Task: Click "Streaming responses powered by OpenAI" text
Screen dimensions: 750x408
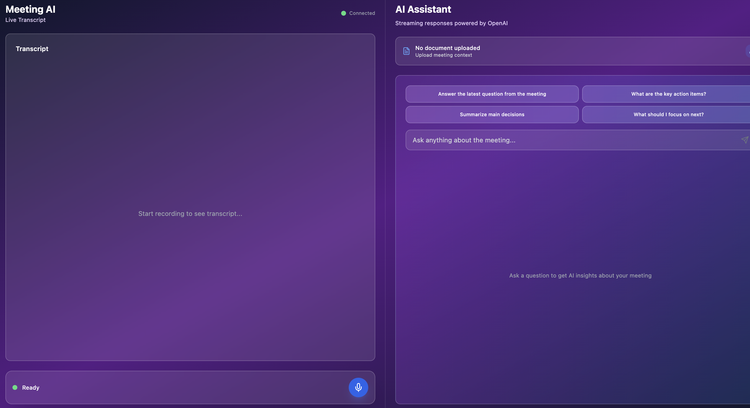Action: (451, 23)
